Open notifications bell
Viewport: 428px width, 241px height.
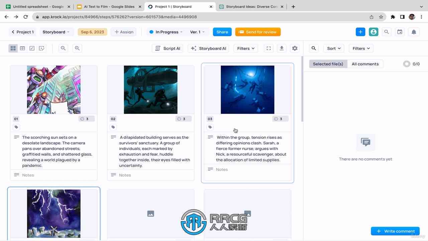414,32
